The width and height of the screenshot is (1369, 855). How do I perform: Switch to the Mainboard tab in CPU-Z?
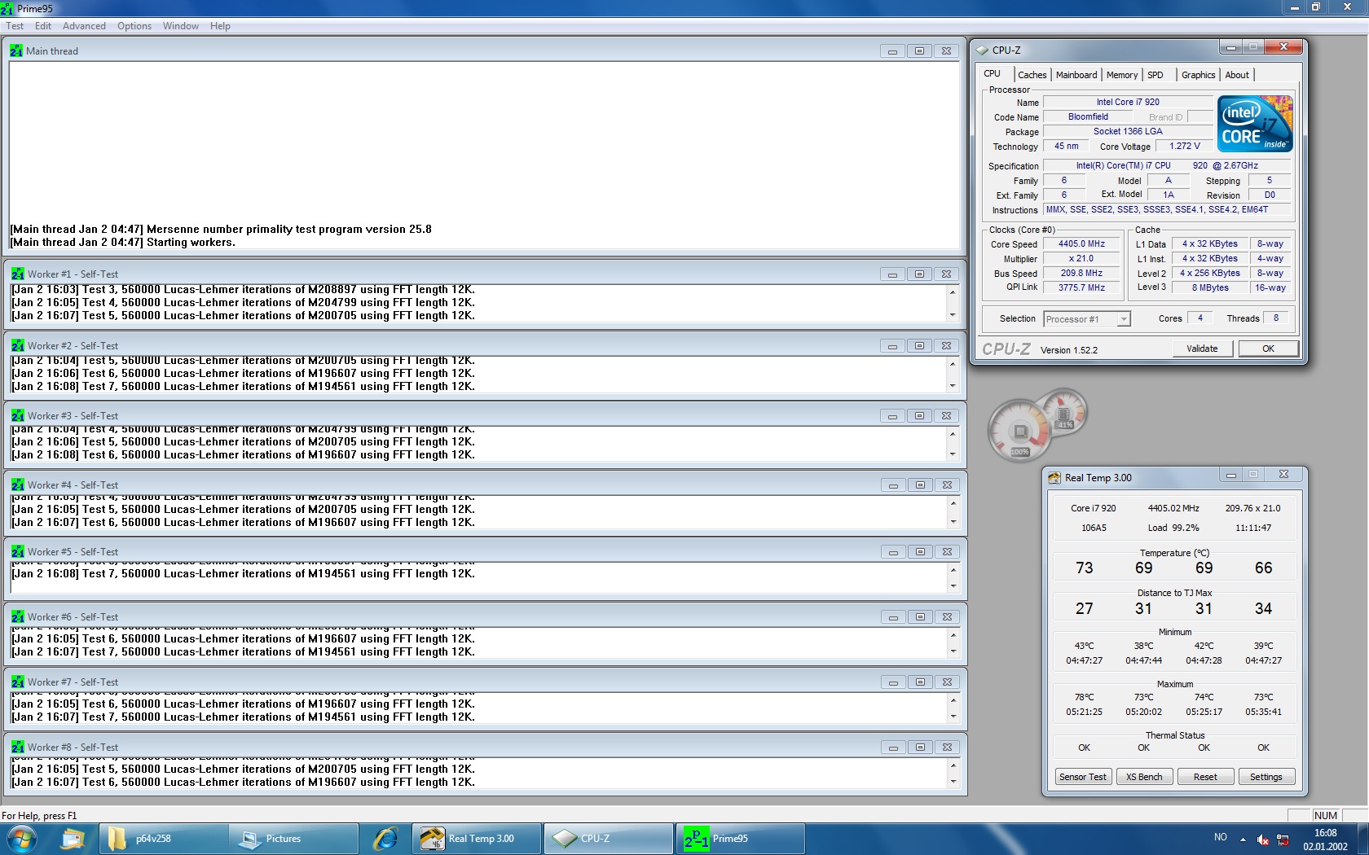pos(1076,75)
